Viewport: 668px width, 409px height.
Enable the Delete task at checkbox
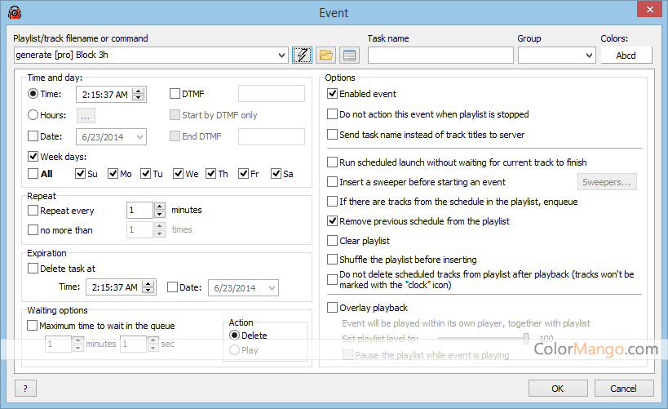33,268
